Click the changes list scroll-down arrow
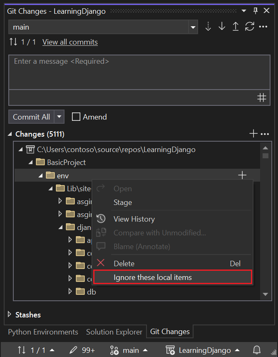 click(265, 294)
